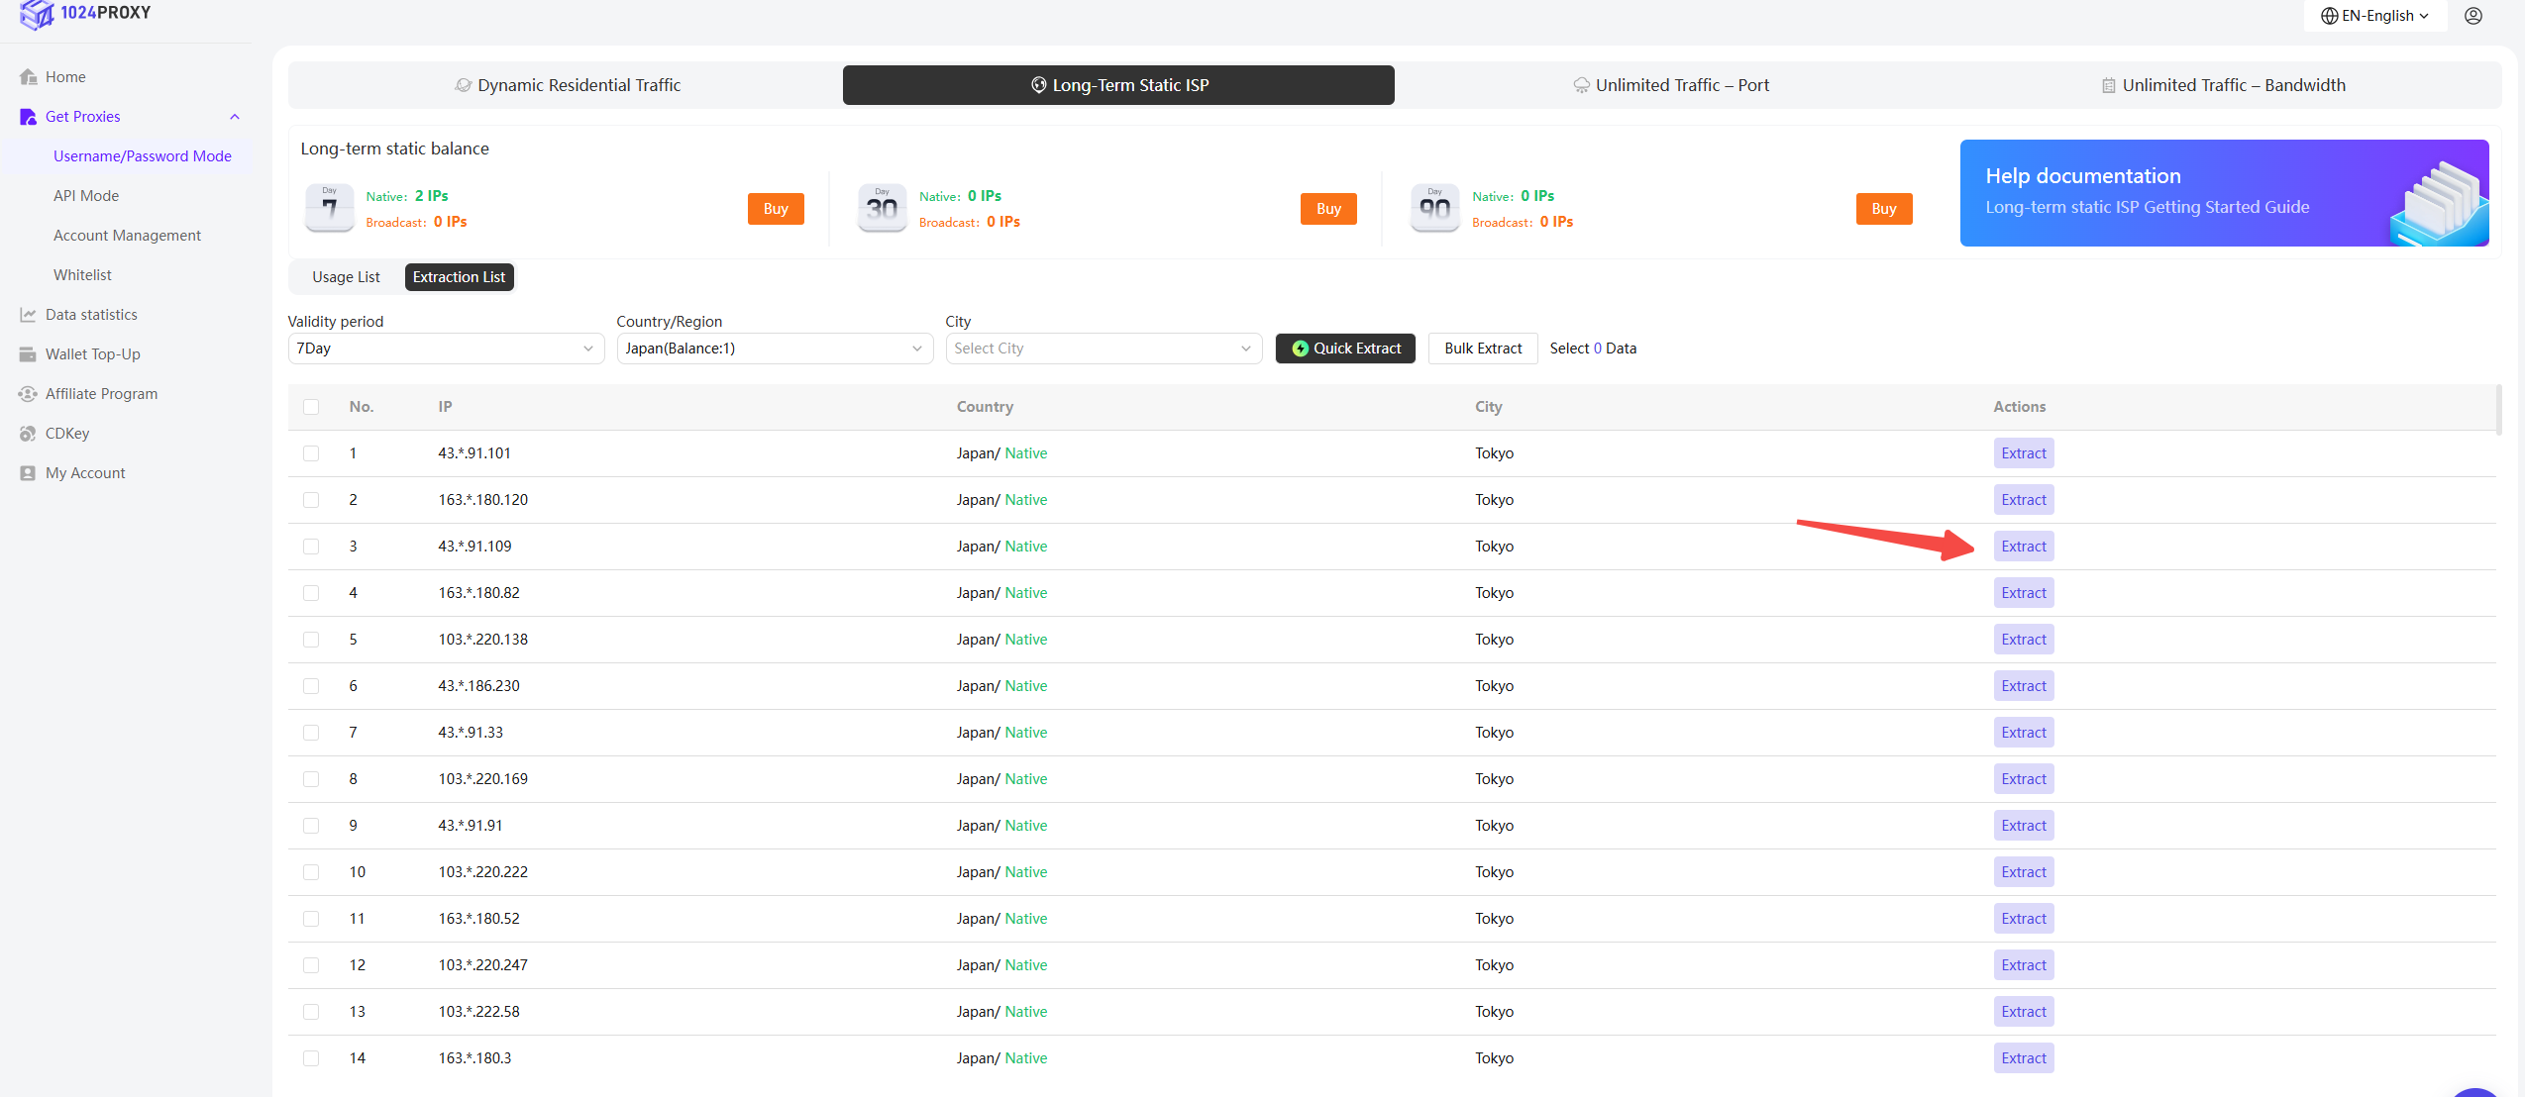Click the 1024PROXY logo

point(85,14)
